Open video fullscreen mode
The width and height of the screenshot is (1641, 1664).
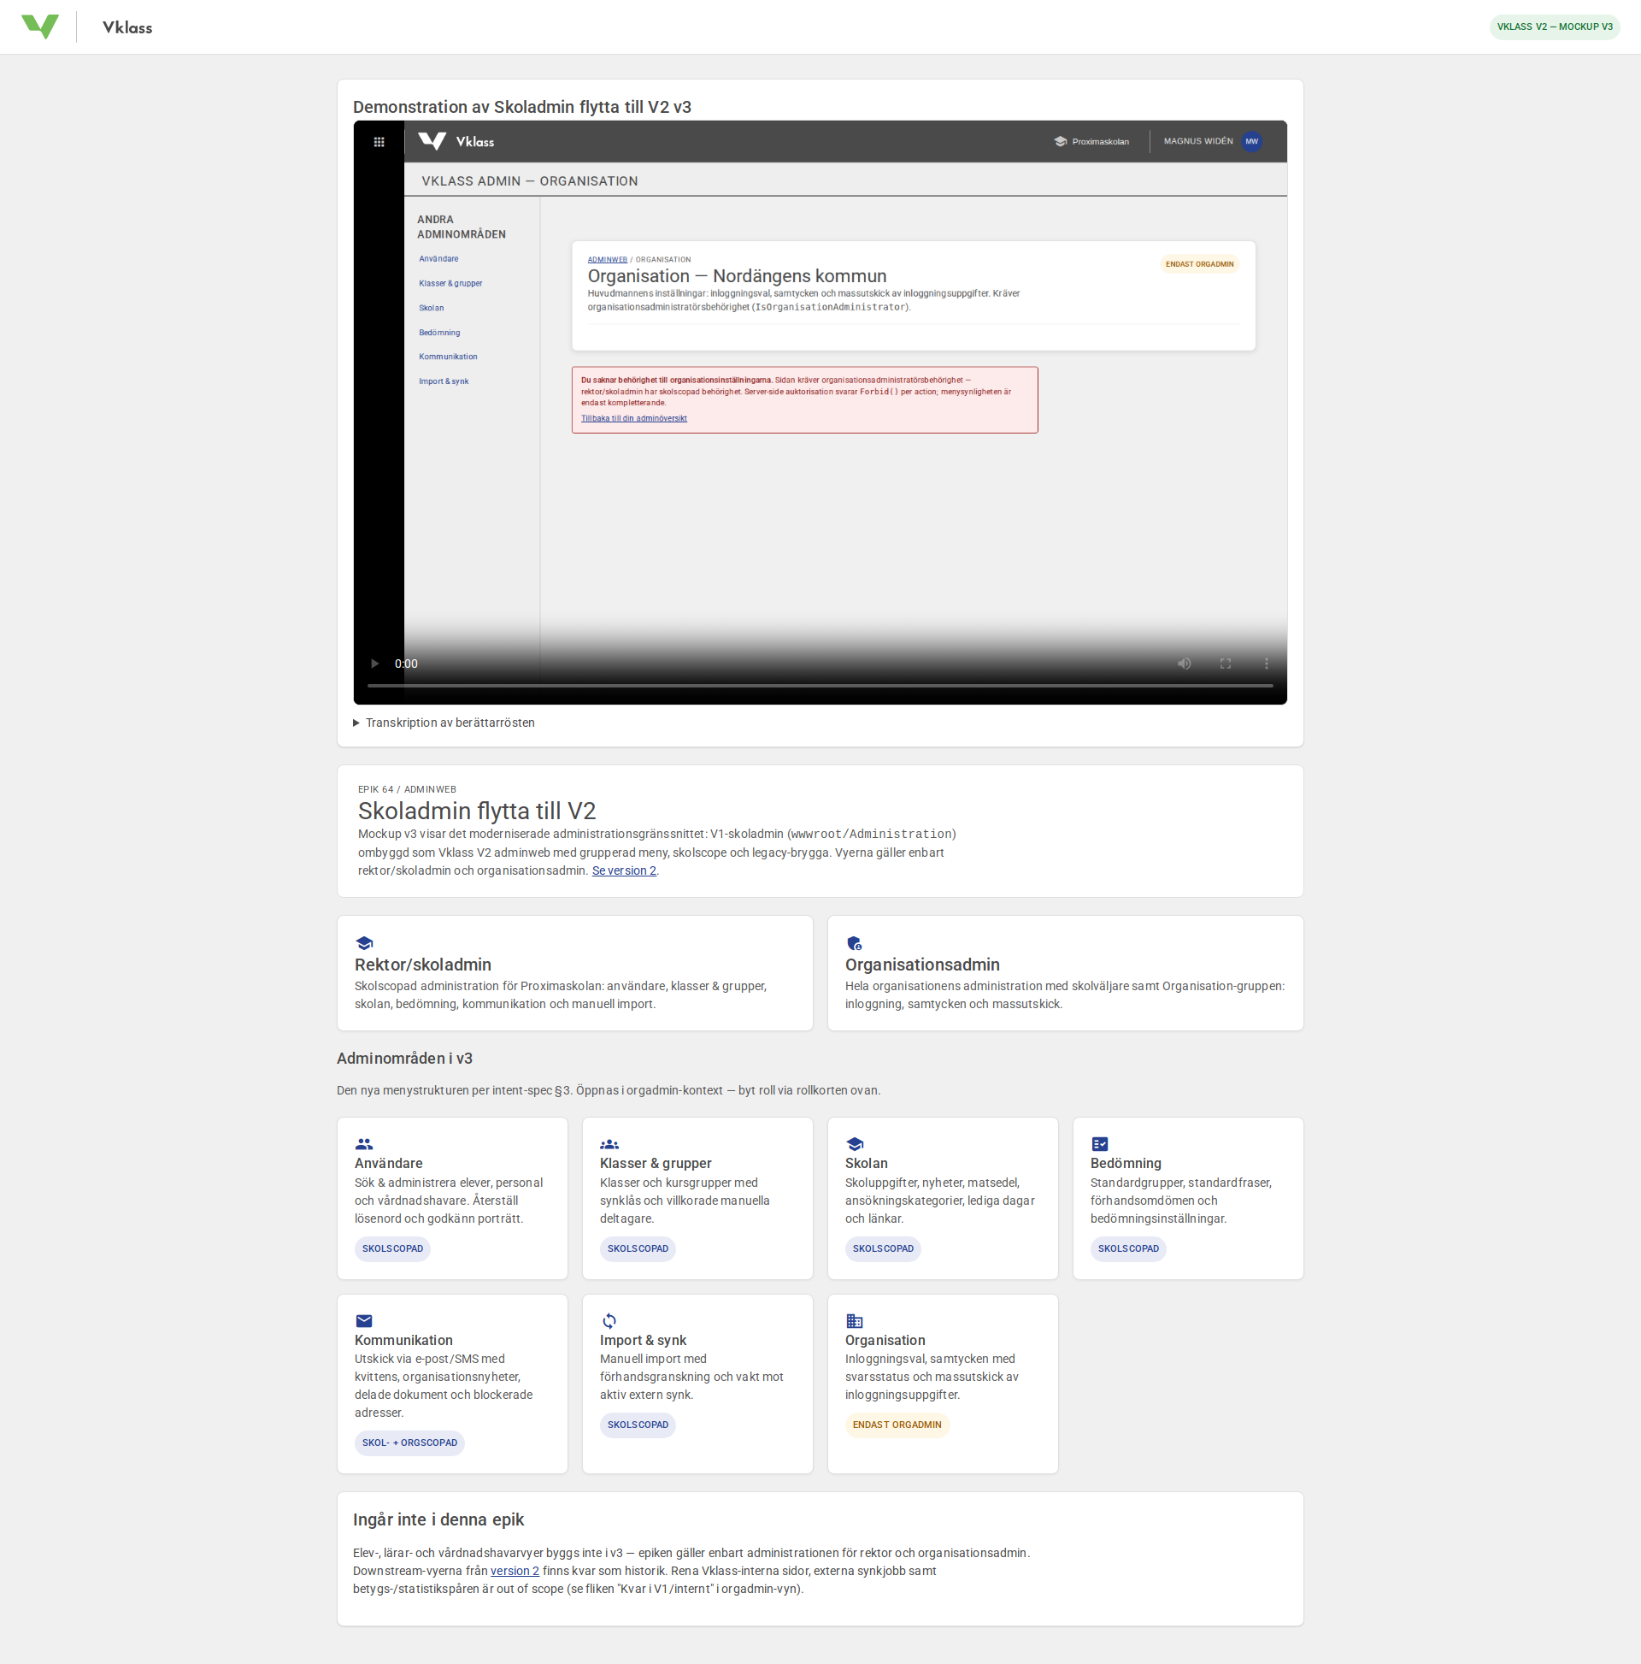coord(1225,664)
